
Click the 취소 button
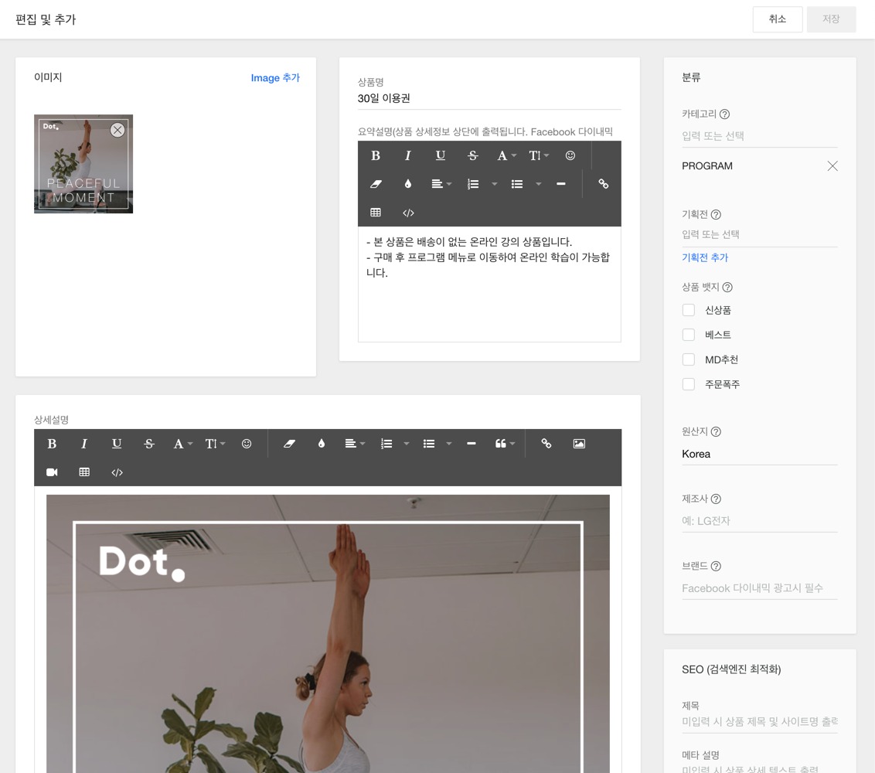[x=778, y=19]
